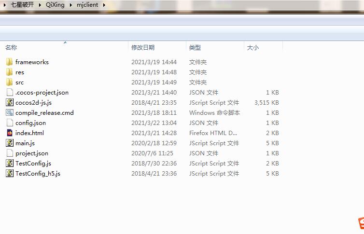Viewport: 364px width, 234px height.
Task: Click the 3,515 KB size value
Action: [266, 102]
